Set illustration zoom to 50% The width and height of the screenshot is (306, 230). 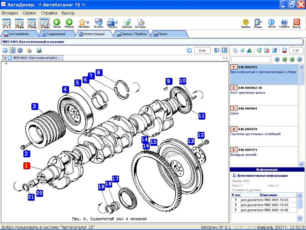point(19,23)
